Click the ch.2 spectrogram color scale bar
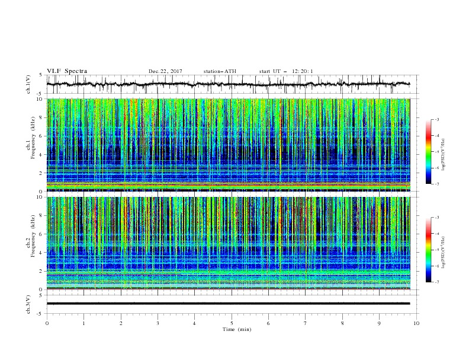 428,250
